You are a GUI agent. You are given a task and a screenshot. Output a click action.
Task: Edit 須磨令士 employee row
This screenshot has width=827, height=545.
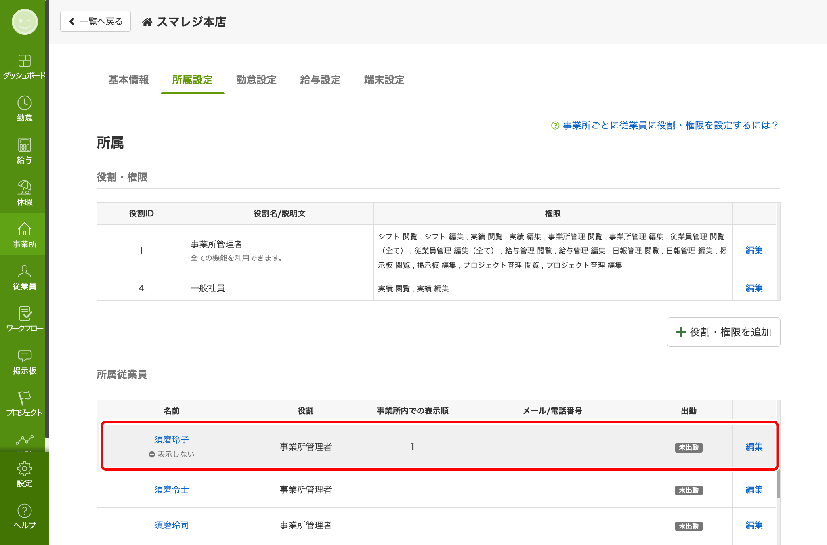[754, 490]
